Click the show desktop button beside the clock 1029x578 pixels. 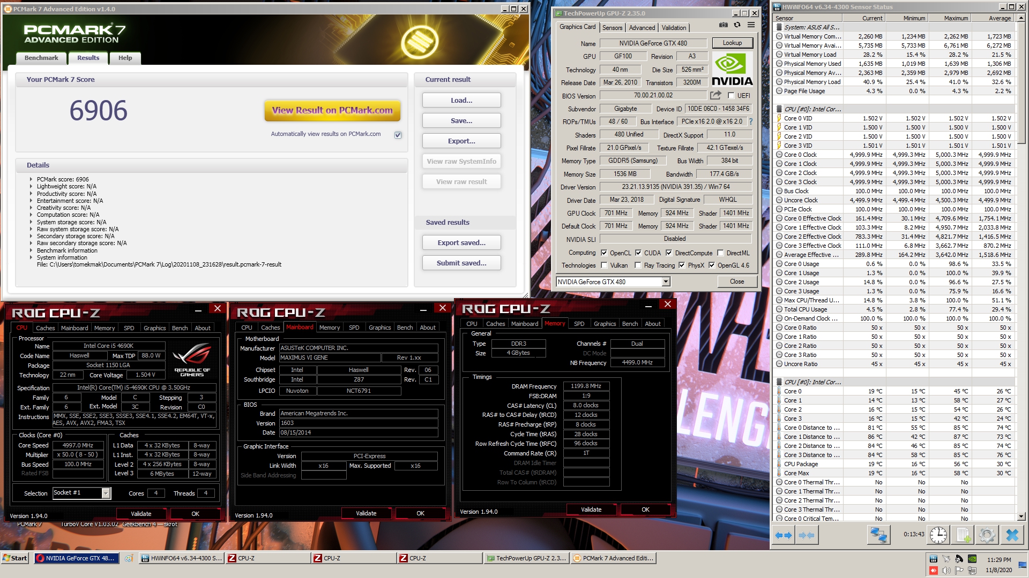[1024, 565]
